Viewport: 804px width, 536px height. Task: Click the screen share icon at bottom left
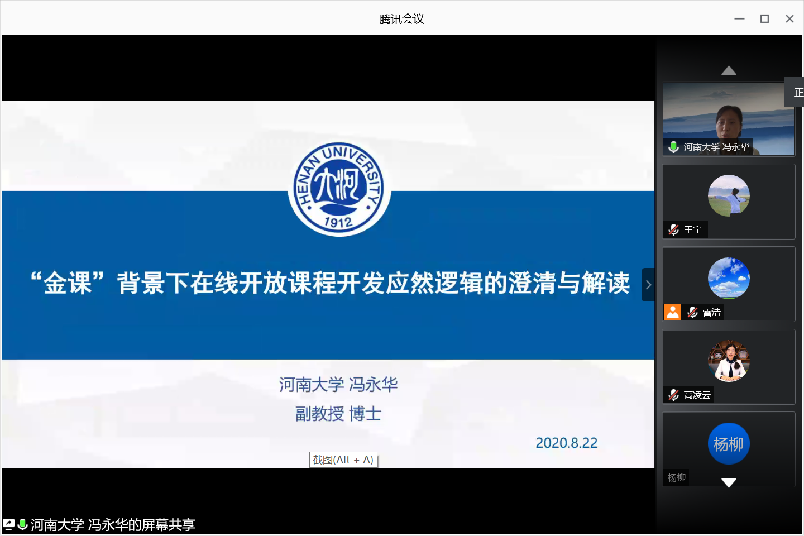[8, 525]
